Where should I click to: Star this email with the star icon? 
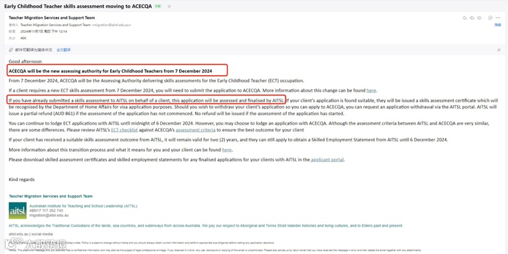click(x=169, y=6)
